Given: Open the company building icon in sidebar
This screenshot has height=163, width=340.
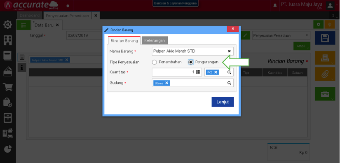Looking at the screenshot, I should click(8, 40).
